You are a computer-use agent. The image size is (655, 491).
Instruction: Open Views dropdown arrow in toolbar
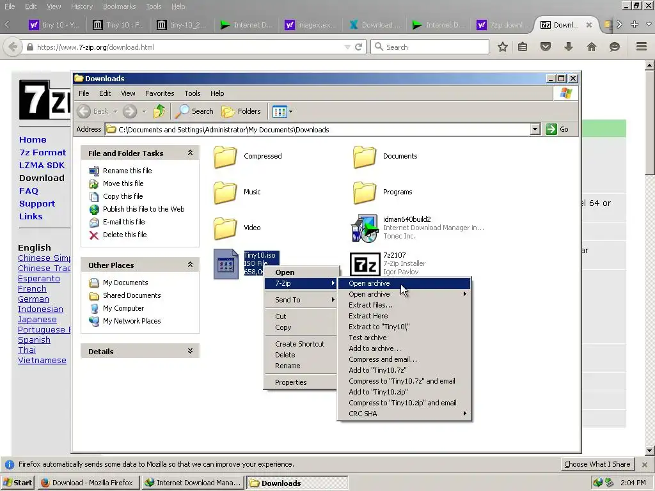(291, 111)
